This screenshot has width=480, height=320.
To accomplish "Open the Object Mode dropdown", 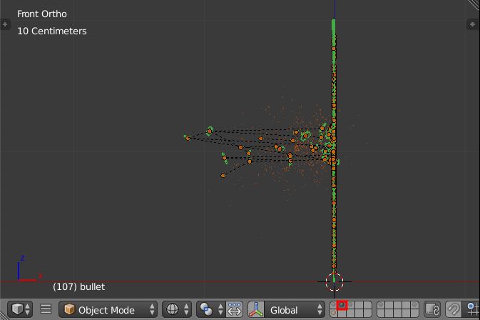I will coord(108,309).
